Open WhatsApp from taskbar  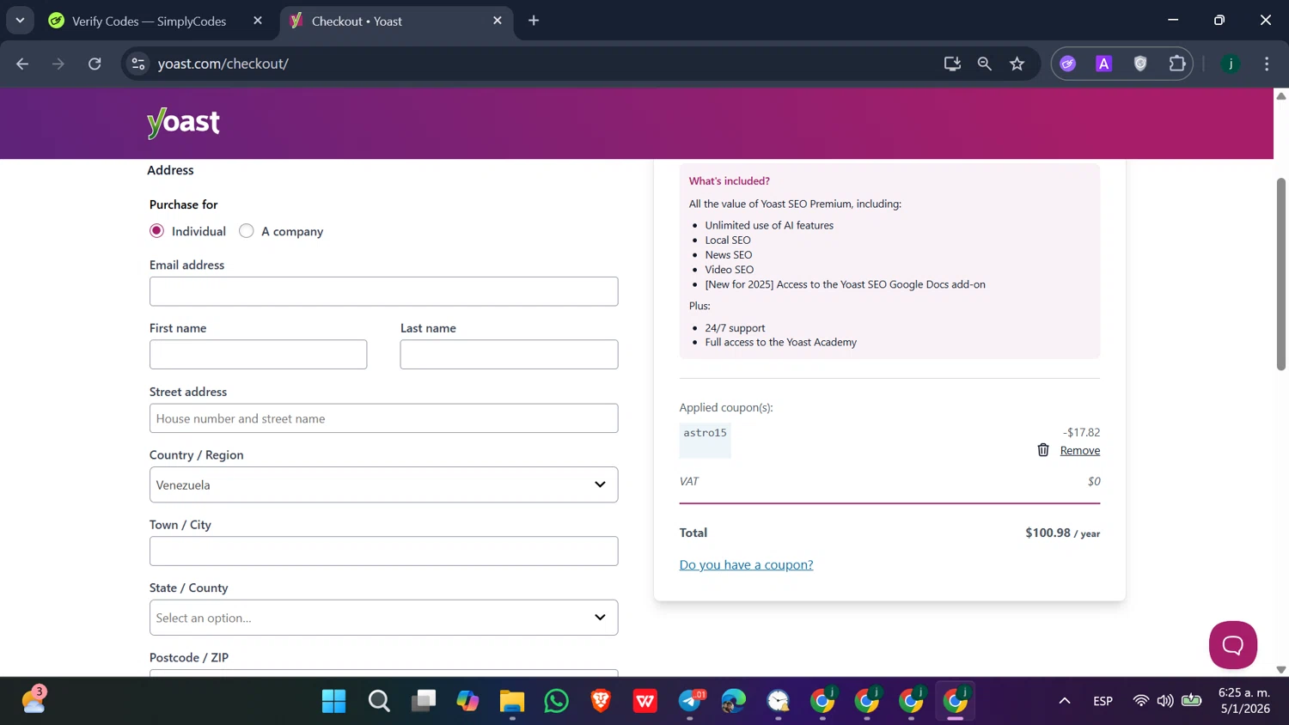pyautogui.click(x=557, y=702)
